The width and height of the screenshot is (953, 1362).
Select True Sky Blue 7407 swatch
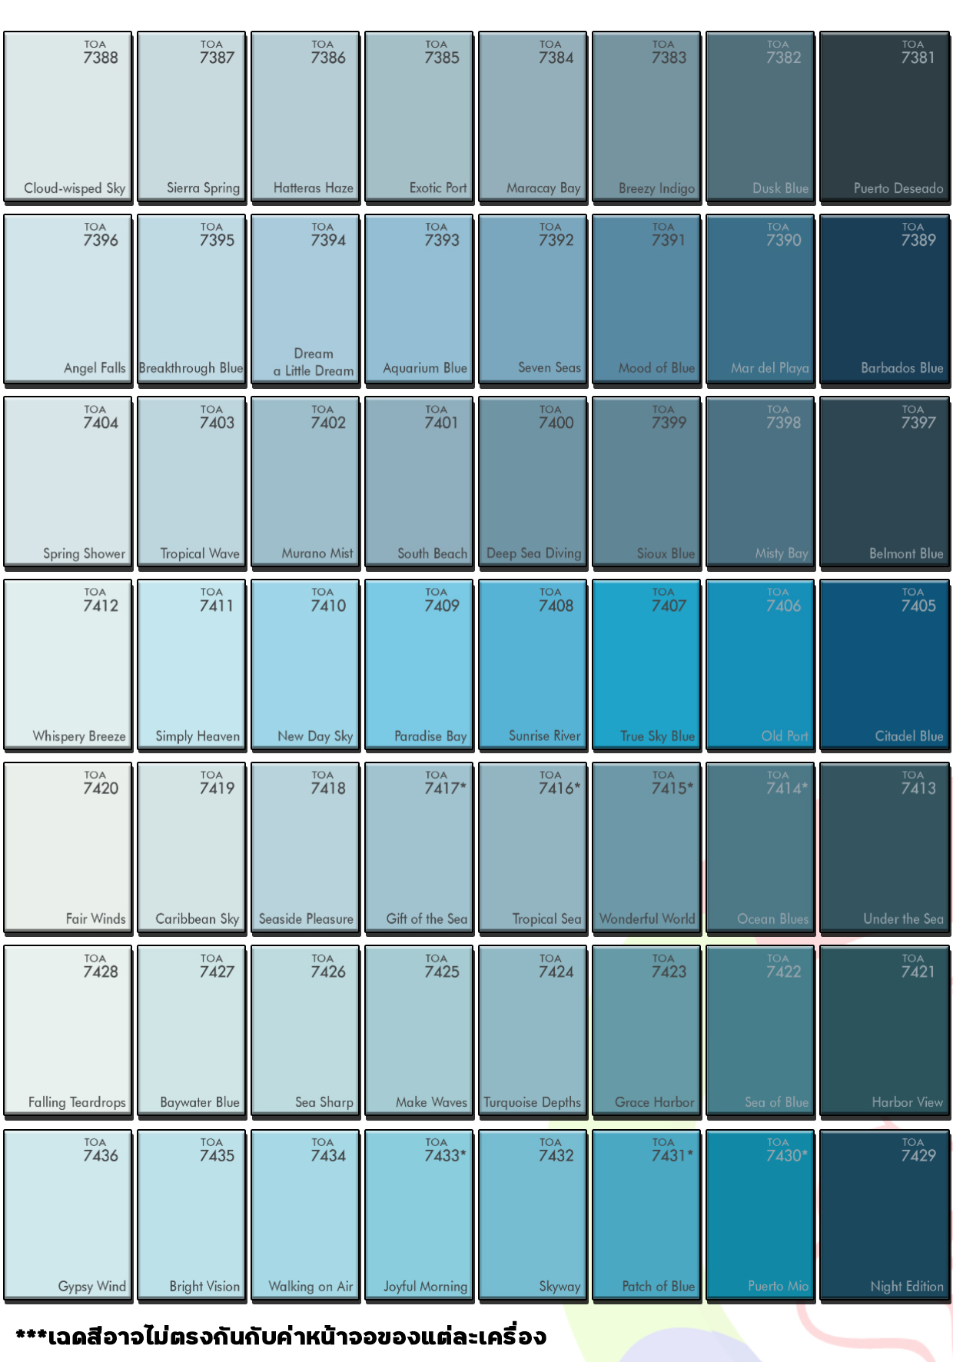pyautogui.click(x=646, y=665)
